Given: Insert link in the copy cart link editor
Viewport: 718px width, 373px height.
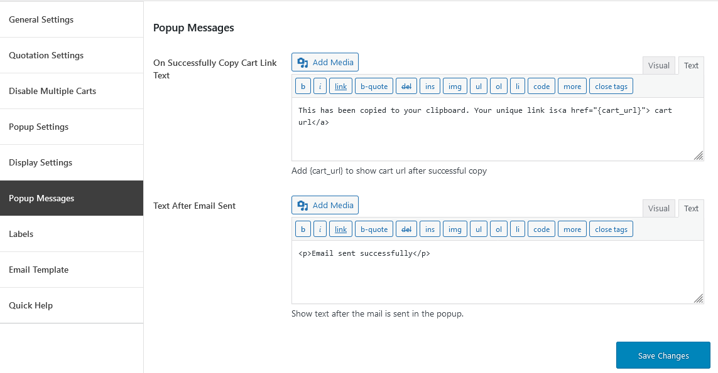Looking at the screenshot, I should click(340, 86).
